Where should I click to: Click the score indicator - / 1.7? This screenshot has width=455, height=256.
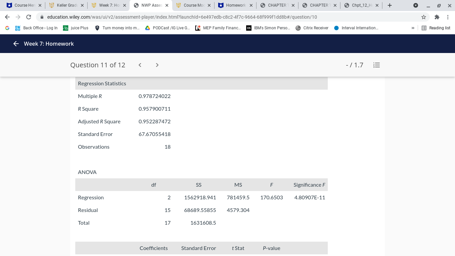(354, 65)
